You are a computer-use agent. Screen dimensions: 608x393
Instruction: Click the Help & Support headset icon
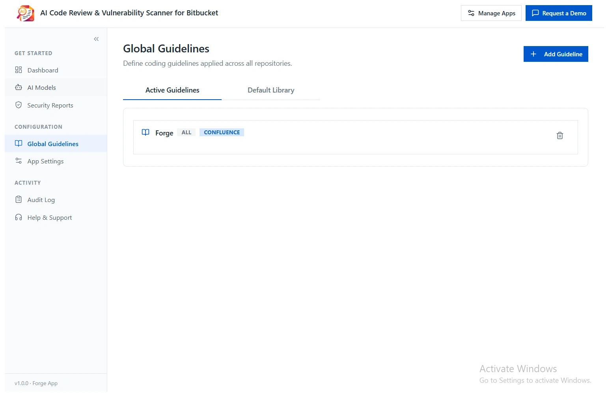(x=19, y=217)
